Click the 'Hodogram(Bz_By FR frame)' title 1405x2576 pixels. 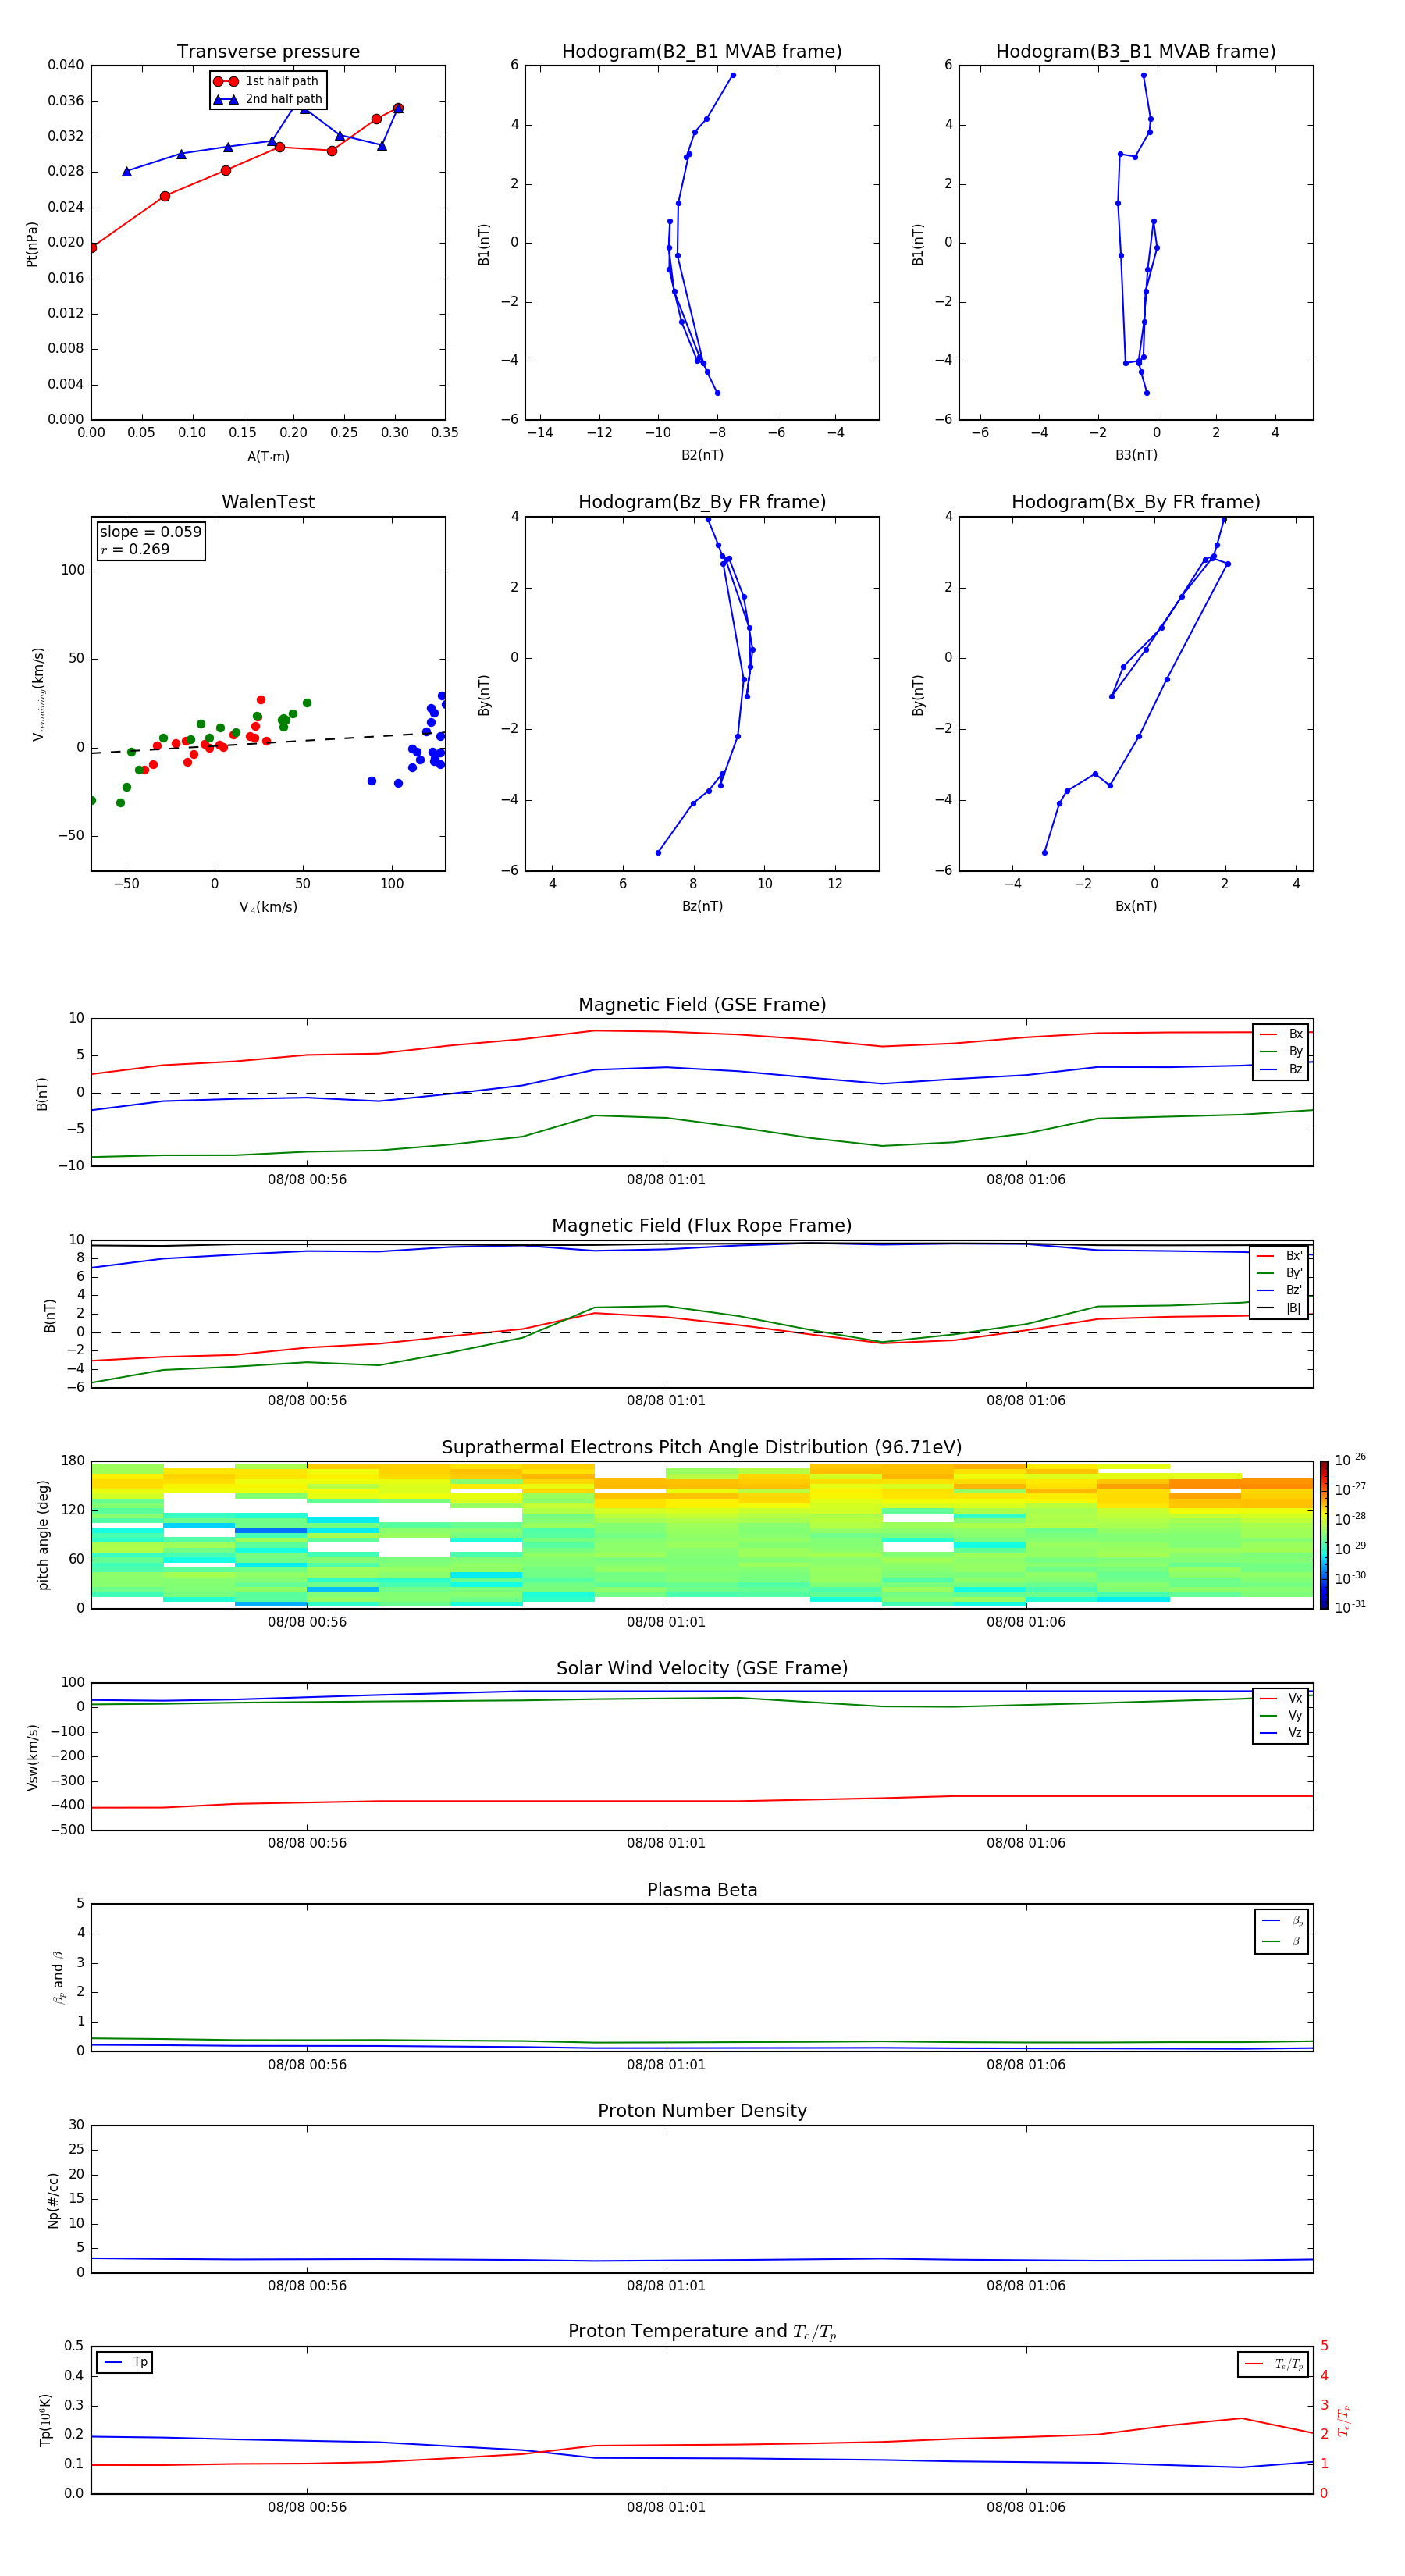702,502
